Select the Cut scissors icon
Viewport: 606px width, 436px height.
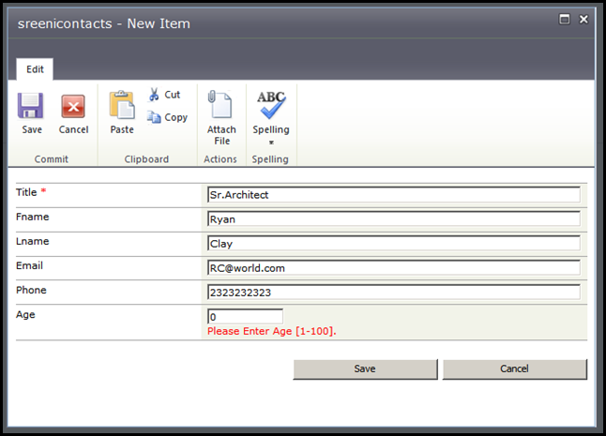point(154,94)
